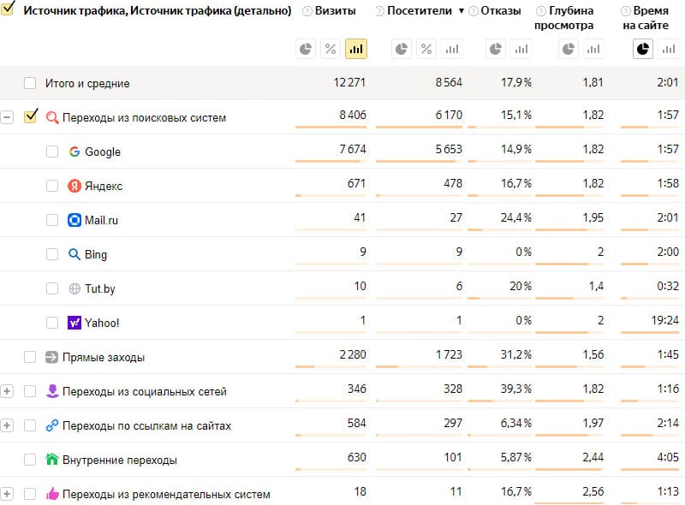Expand Переходы из социальных сетей row
This screenshot has width=685, height=505.
point(7,391)
